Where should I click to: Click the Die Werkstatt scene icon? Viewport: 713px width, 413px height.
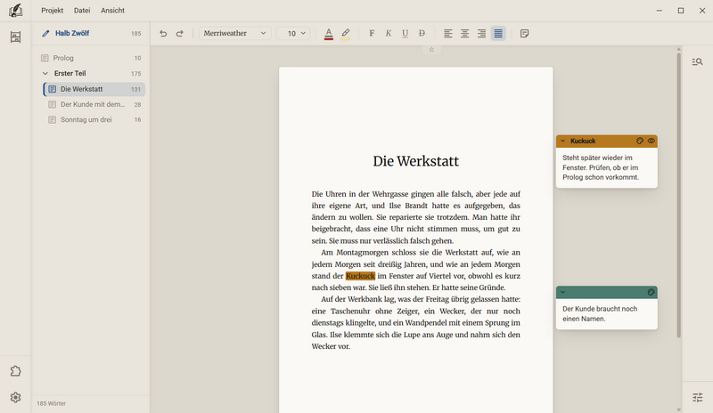(53, 89)
